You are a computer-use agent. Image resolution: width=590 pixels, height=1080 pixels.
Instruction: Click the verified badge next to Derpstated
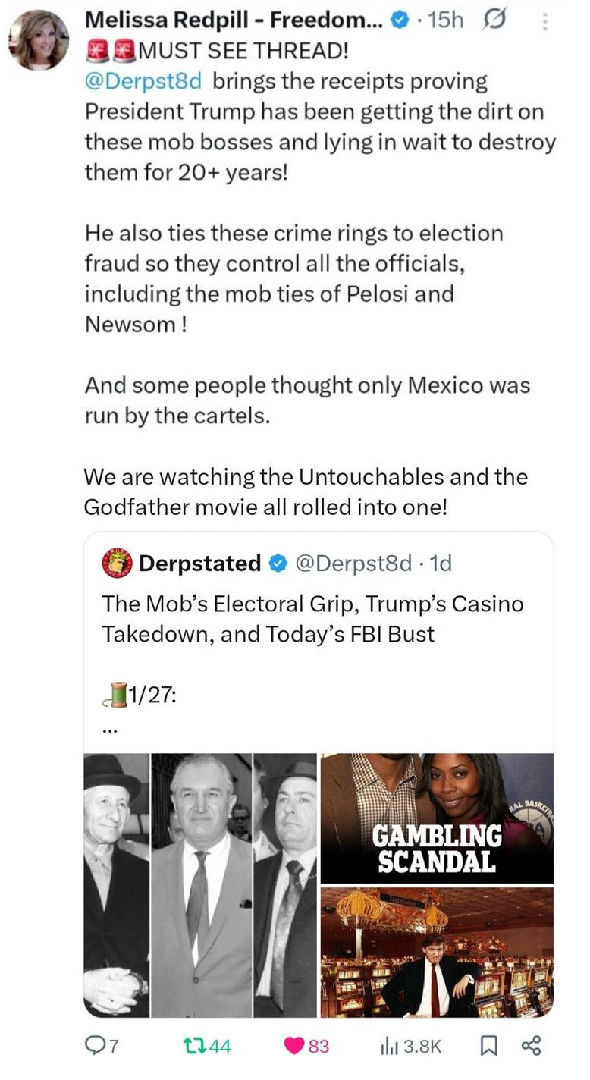pyautogui.click(x=278, y=564)
